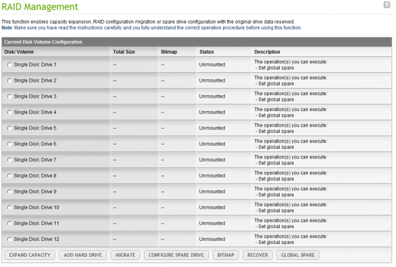Choose the Single Disk Drive 11 radio option

(10, 224)
